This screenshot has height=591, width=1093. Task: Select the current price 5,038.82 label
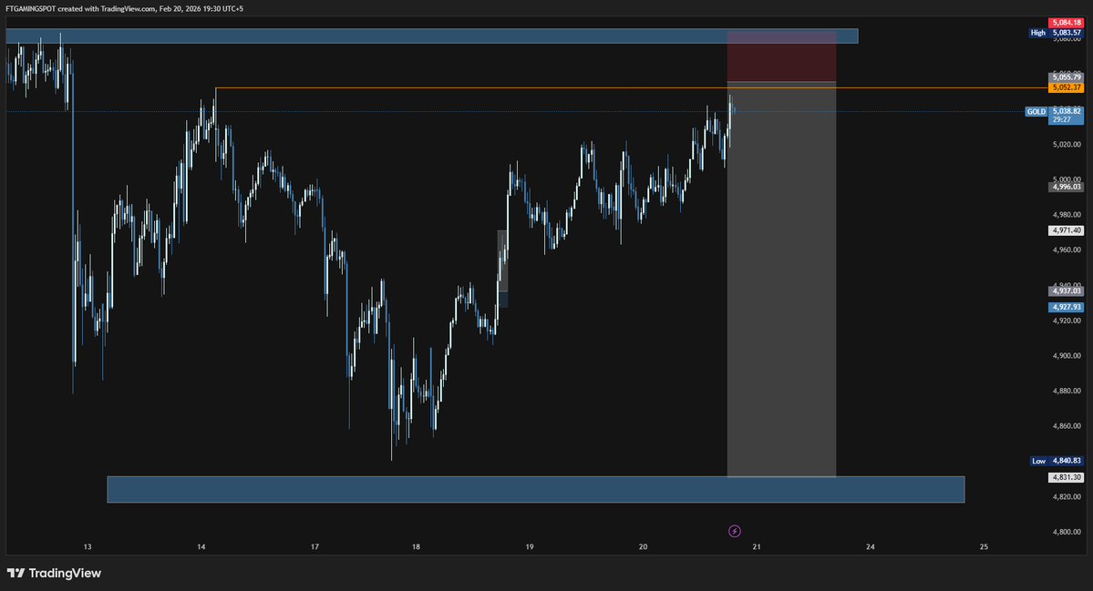1067,111
